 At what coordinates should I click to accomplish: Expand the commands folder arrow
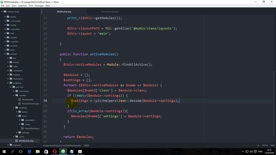point(5,21)
